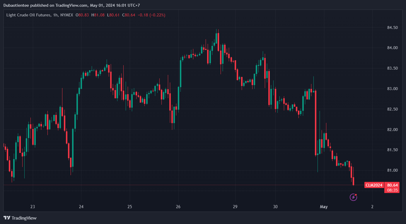The image size is (406, 224).
Task: Click date label 30 on time axis
Action: click(x=275, y=207)
